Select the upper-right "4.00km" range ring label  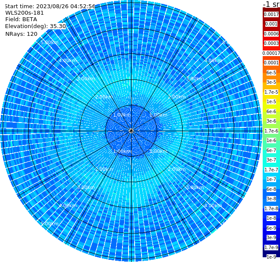click(213, 60)
